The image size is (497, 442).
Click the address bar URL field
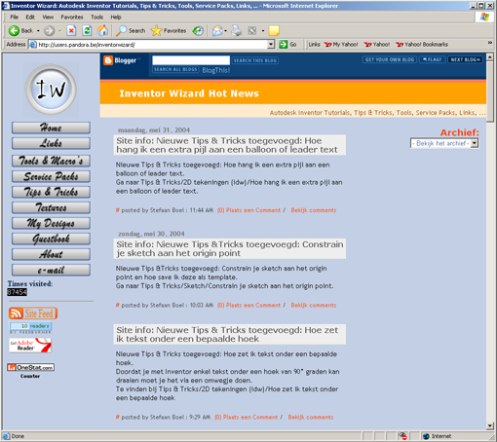coord(152,45)
